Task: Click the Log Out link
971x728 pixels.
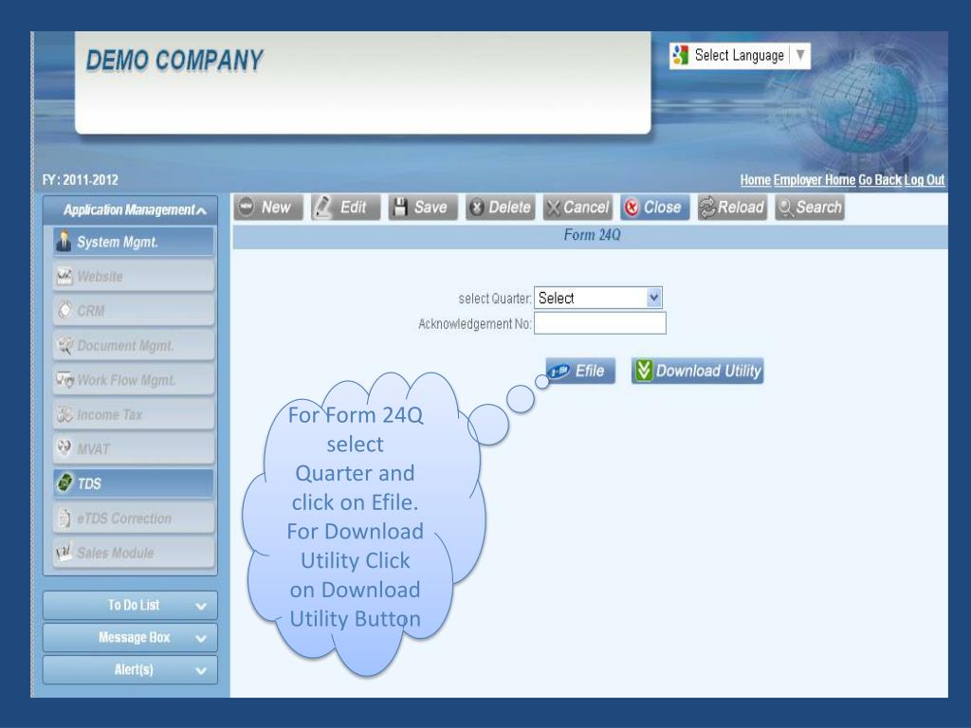Action: (925, 180)
